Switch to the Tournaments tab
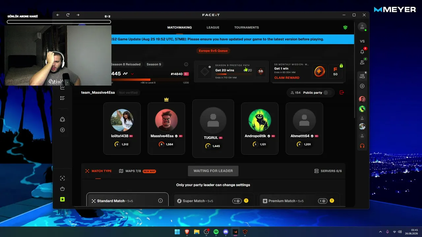 [247, 27]
